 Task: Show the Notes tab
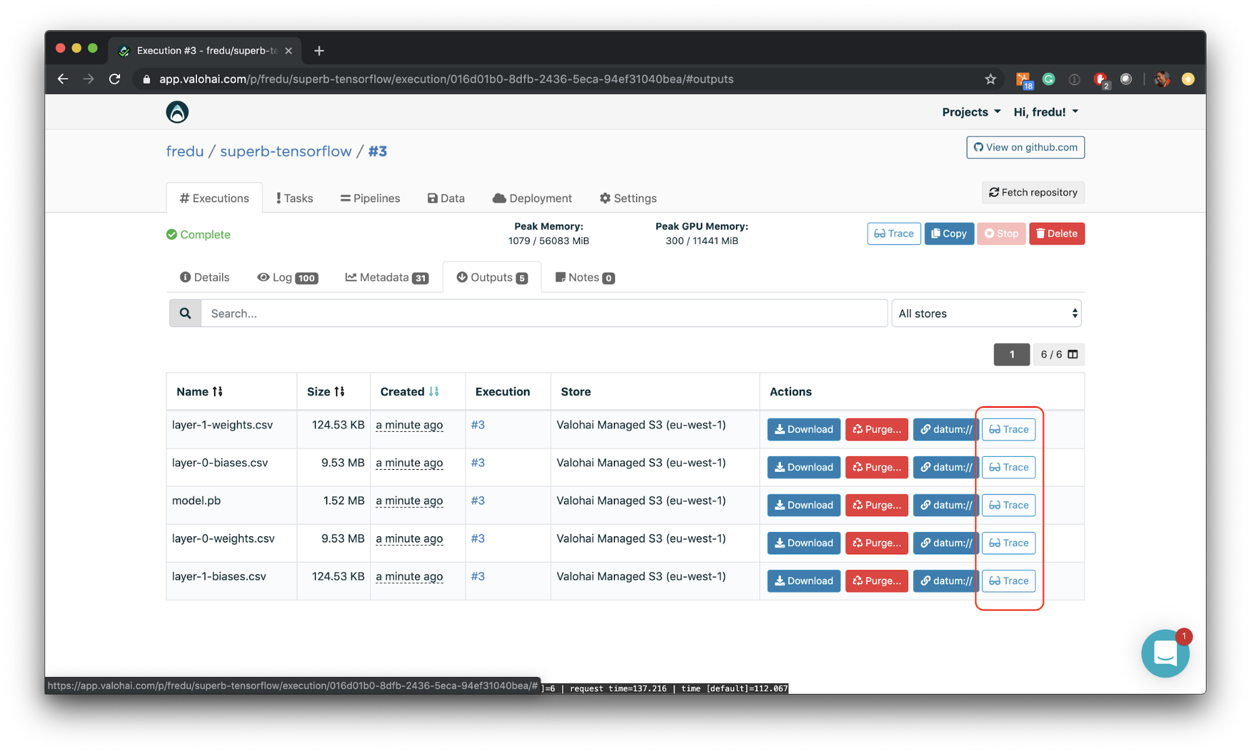click(x=585, y=277)
